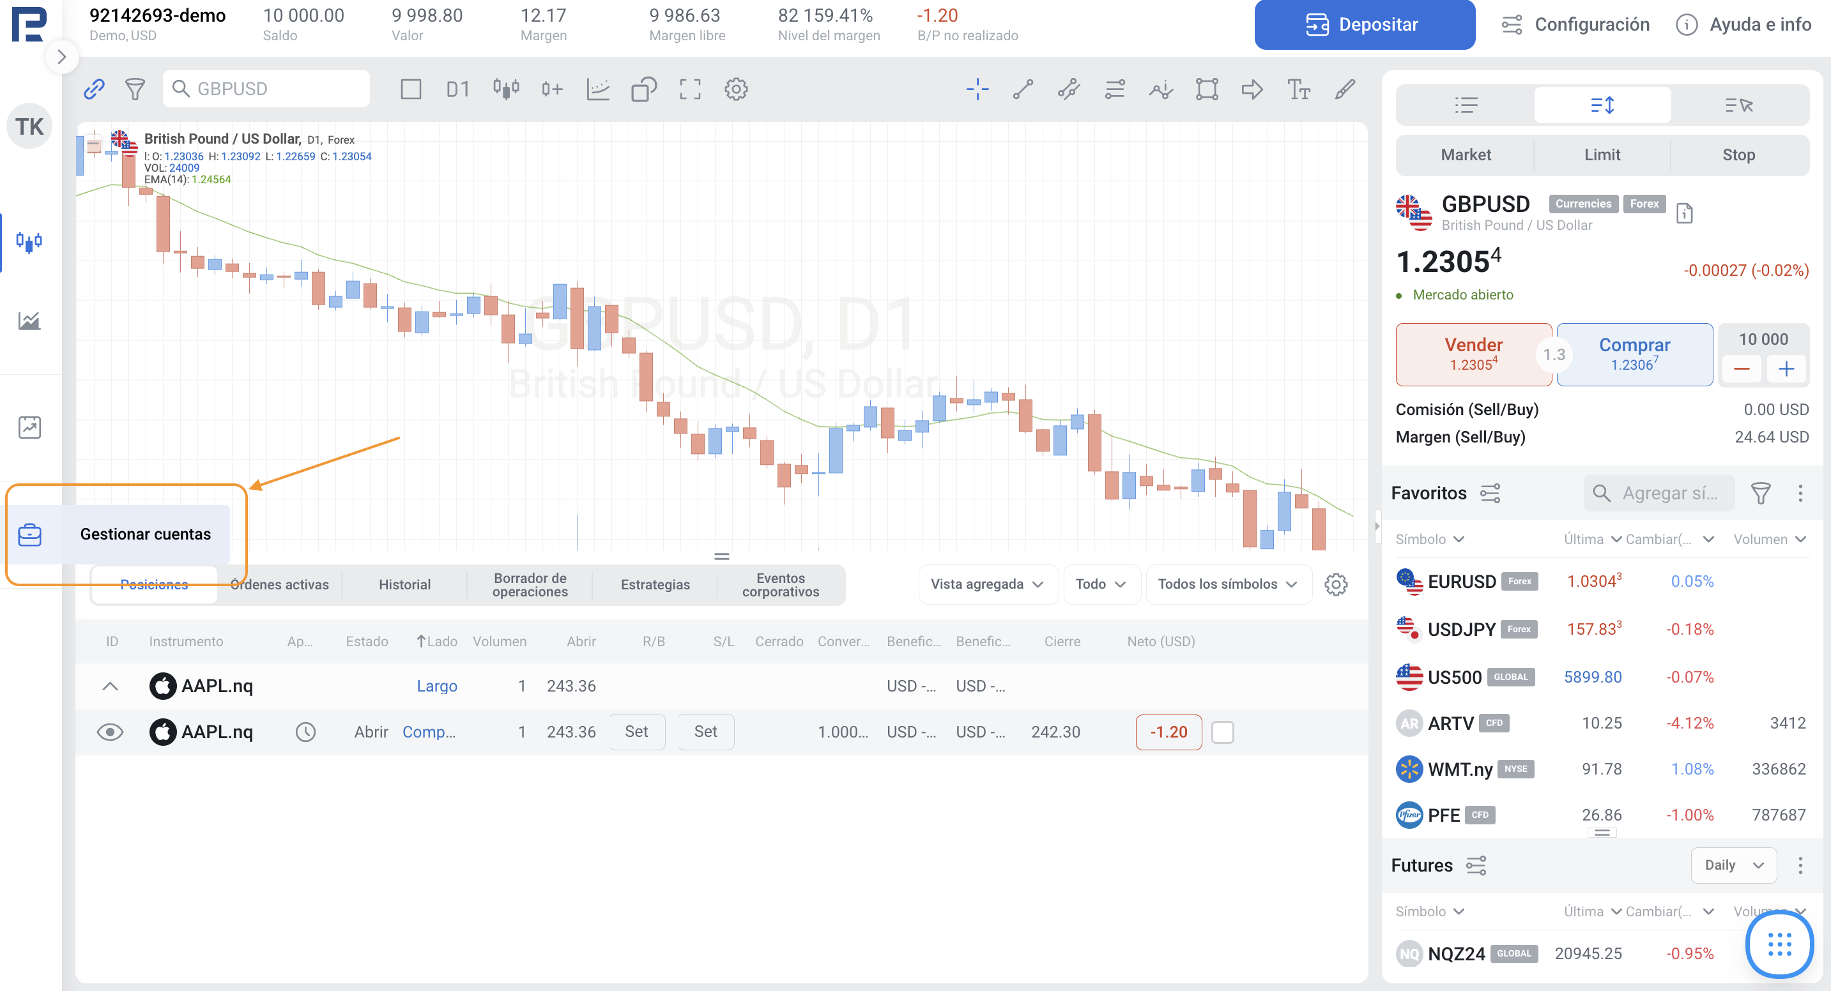Viewport: 1831px width, 991px height.
Task: Toggle visibility eye on AAPL.nq position
Action: (x=109, y=732)
